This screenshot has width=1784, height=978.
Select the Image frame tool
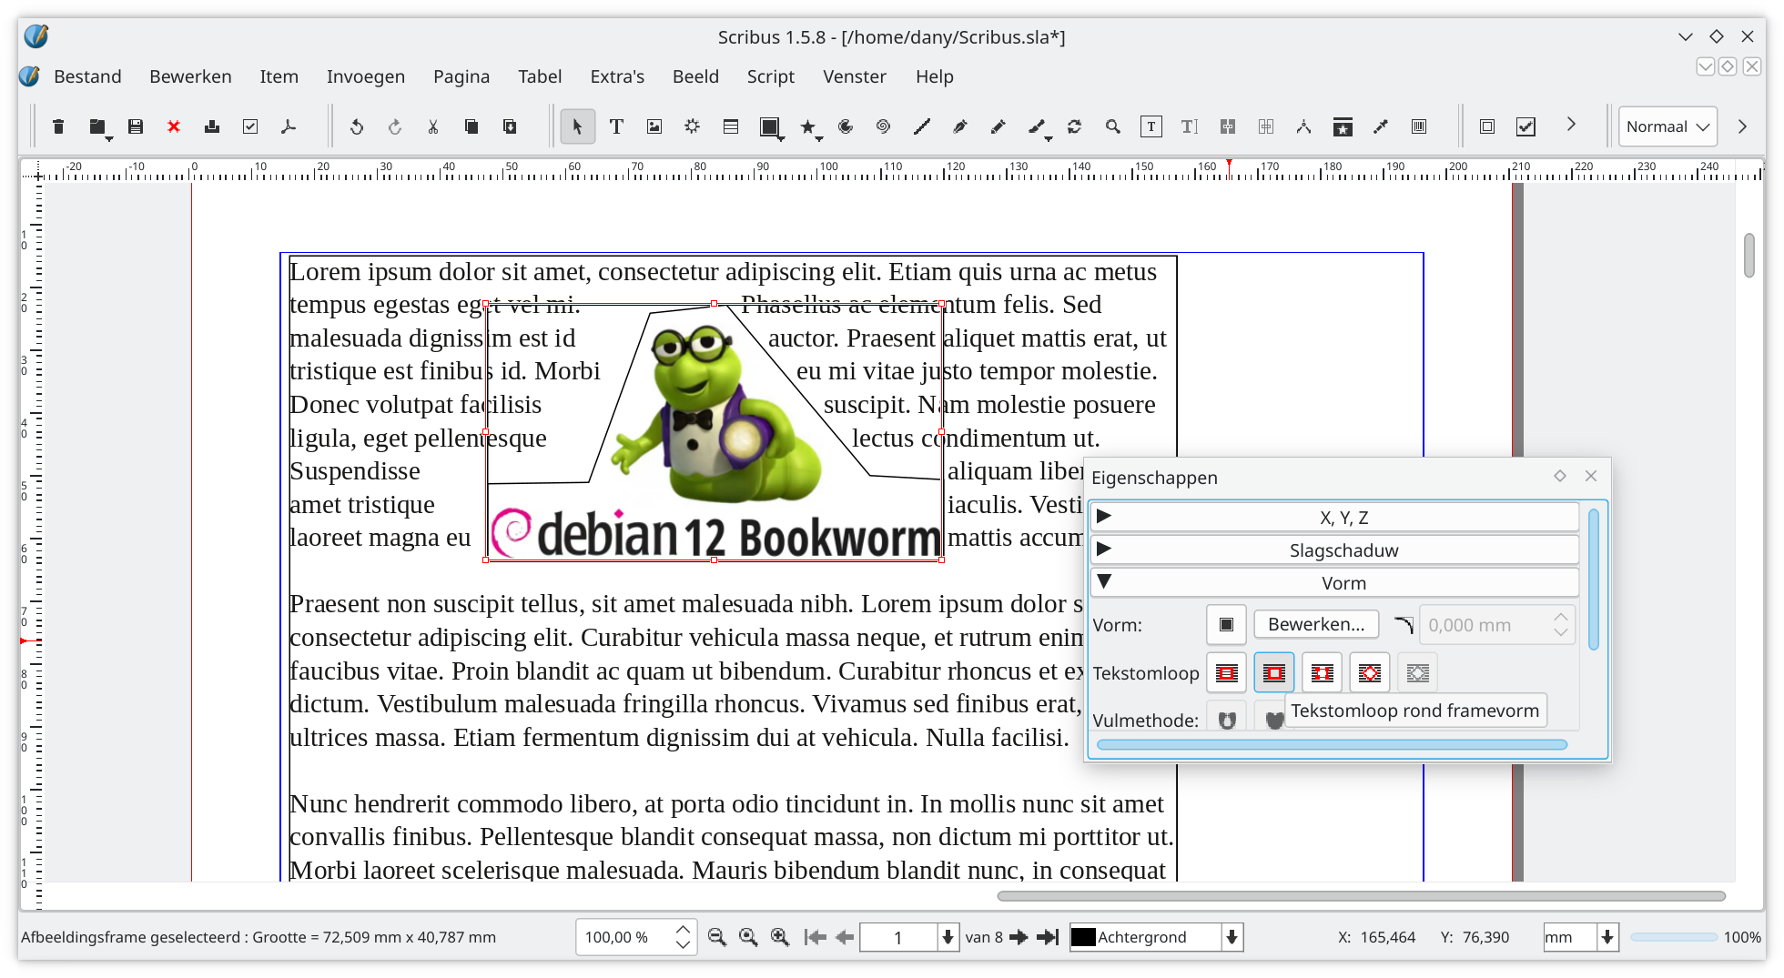coord(654,126)
